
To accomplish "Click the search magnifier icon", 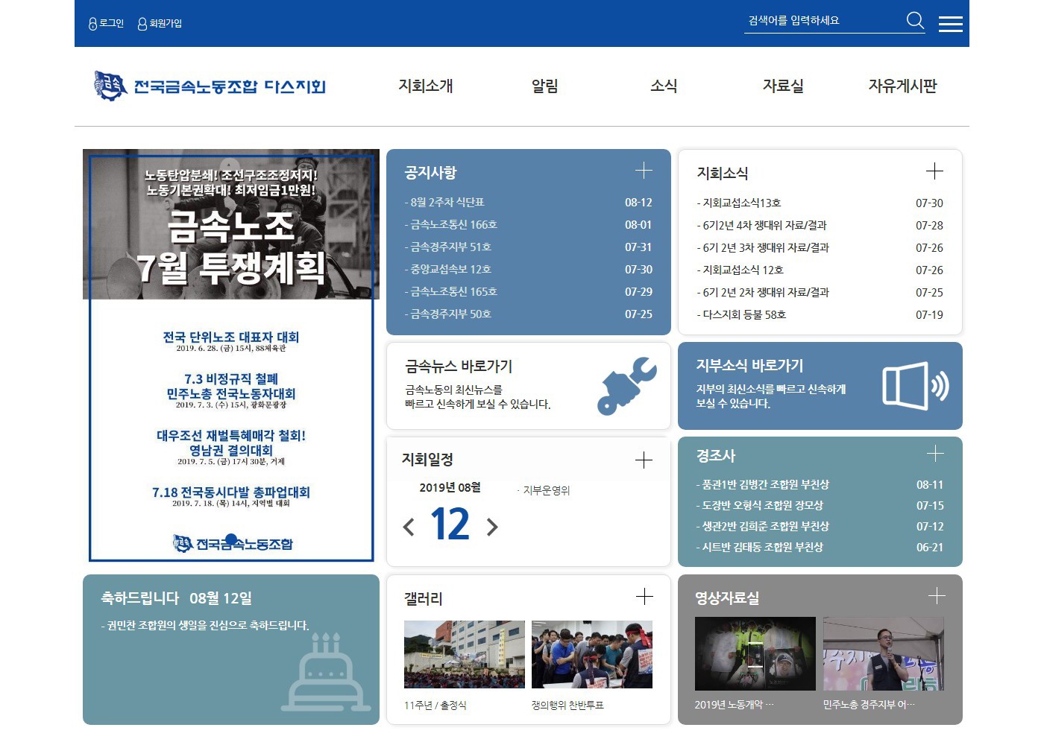I will tap(915, 21).
